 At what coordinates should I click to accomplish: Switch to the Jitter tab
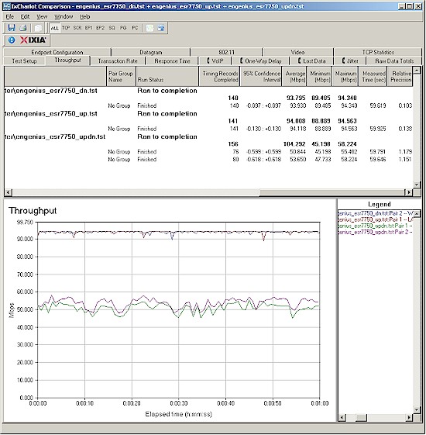350,60
